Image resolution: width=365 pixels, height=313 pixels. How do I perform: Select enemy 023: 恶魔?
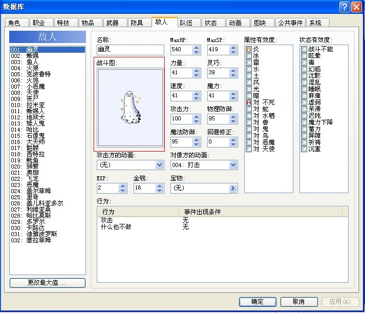pos(48,185)
